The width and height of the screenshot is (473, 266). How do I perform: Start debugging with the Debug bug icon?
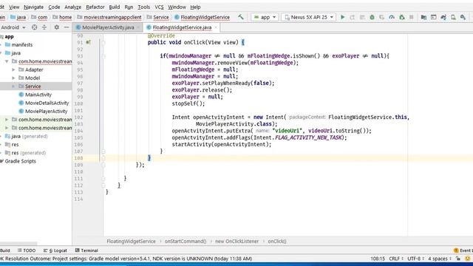pyautogui.click(x=372, y=17)
